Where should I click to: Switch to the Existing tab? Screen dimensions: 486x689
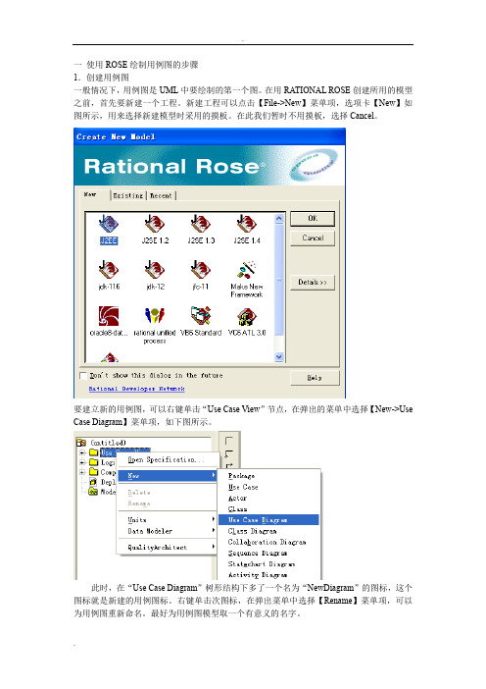[x=128, y=195]
